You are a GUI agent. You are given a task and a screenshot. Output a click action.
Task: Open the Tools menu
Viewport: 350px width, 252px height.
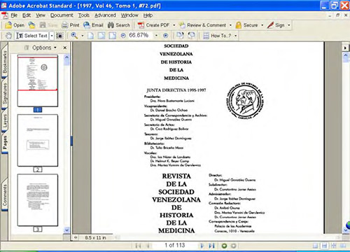(83, 15)
